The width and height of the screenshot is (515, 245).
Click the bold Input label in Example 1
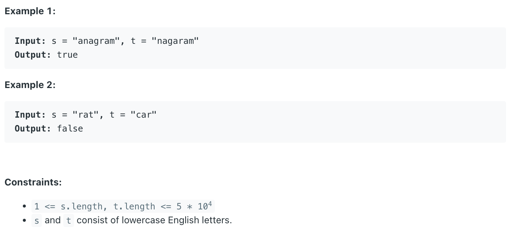click(30, 41)
